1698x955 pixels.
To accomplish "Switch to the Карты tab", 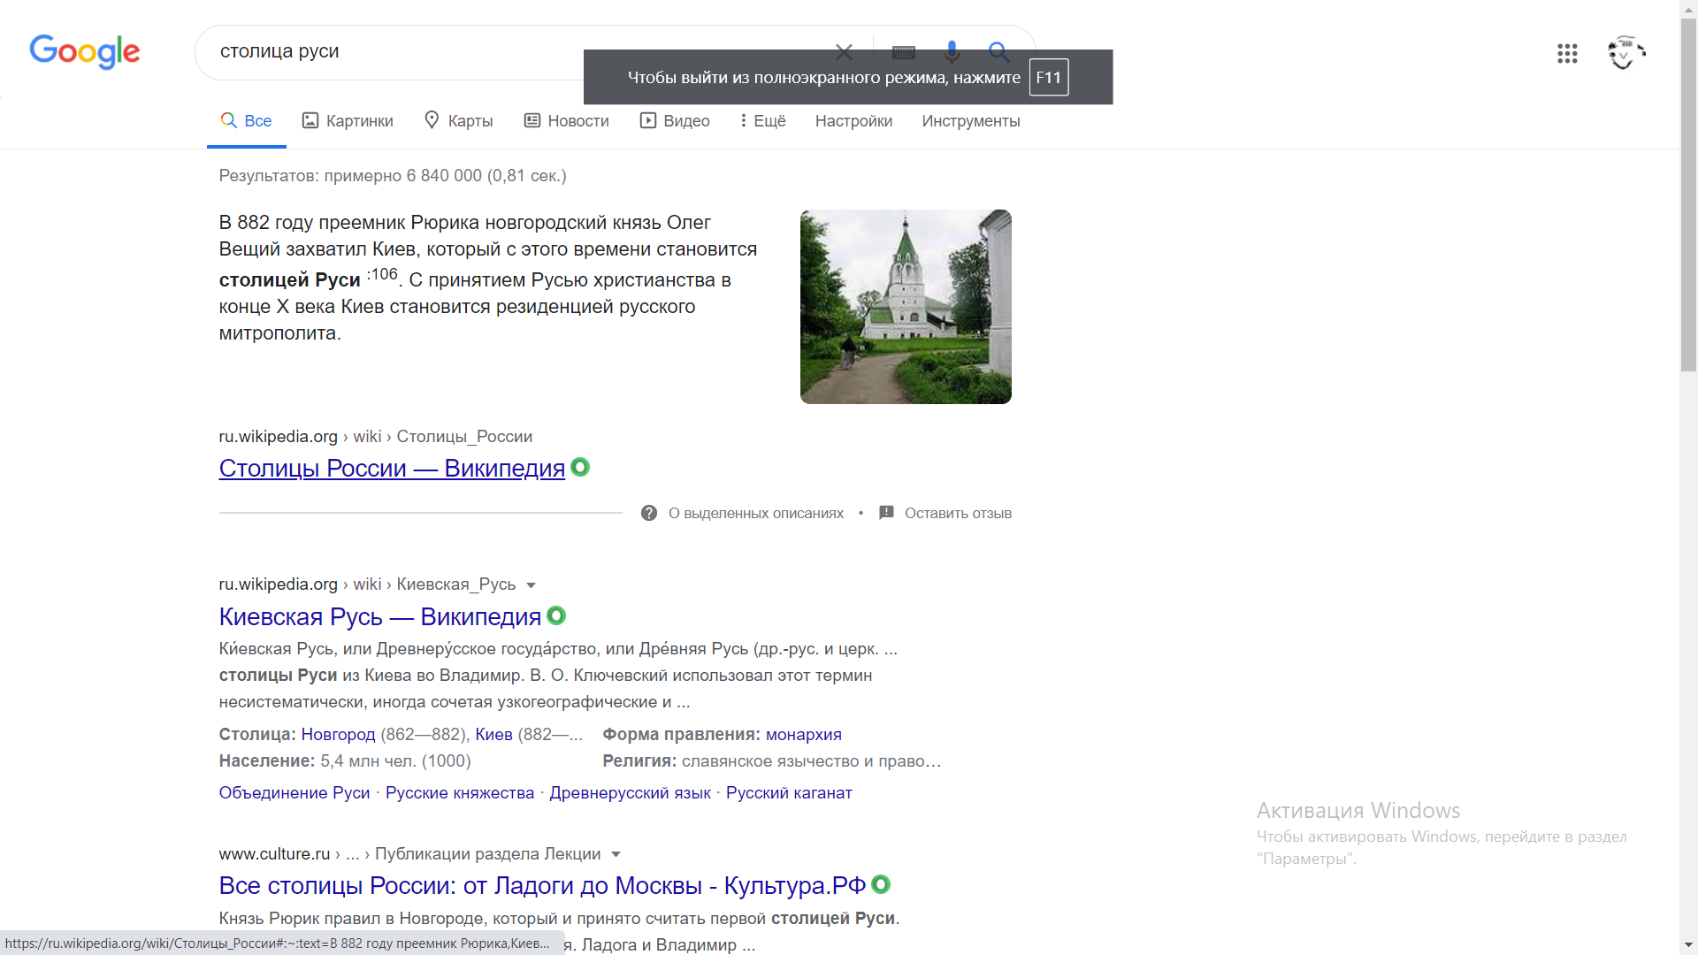I will (x=458, y=121).
